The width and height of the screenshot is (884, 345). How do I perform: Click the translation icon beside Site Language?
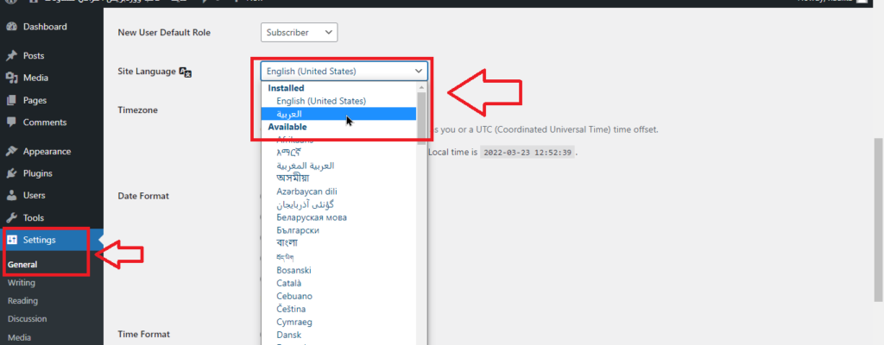tap(185, 72)
